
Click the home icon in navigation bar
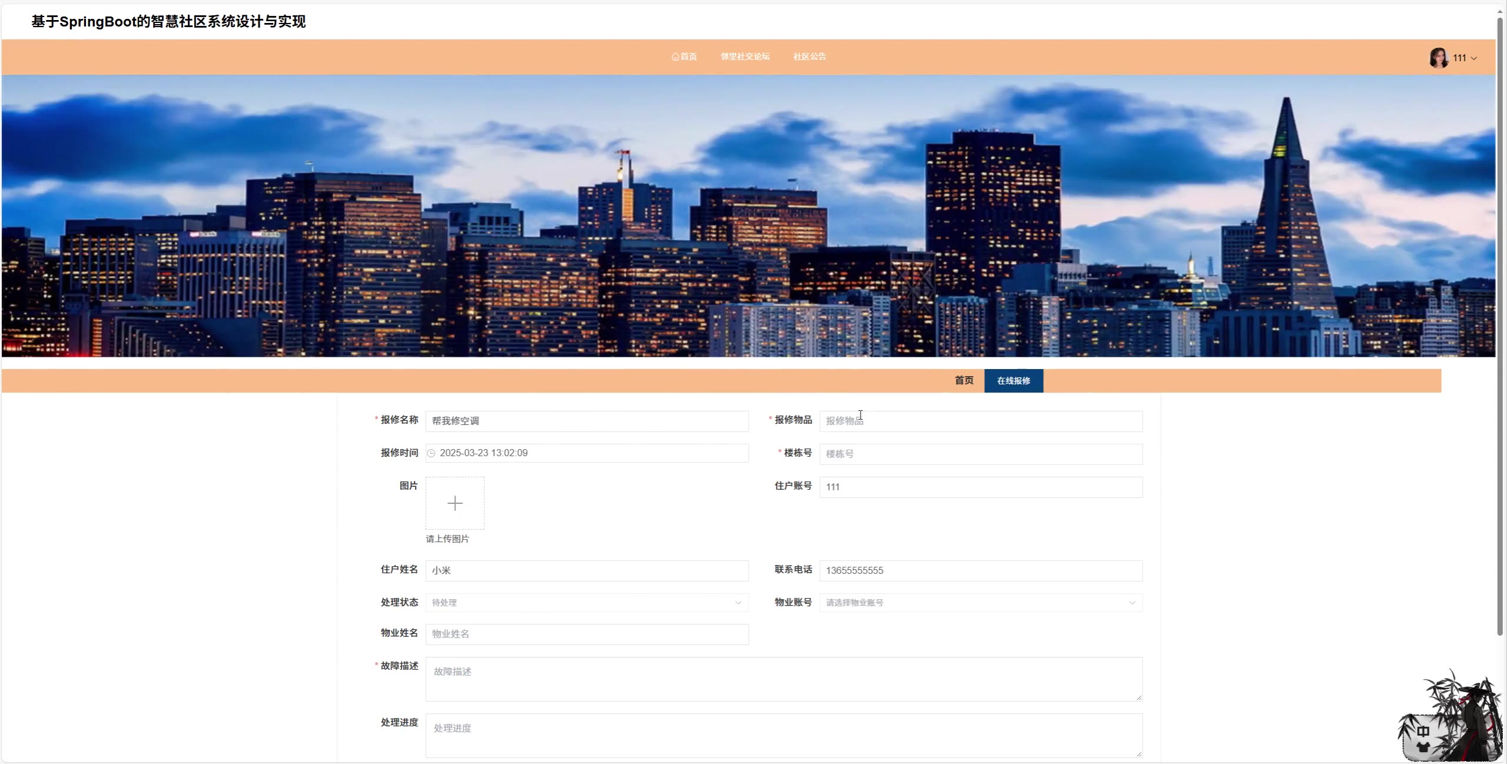coord(675,57)
